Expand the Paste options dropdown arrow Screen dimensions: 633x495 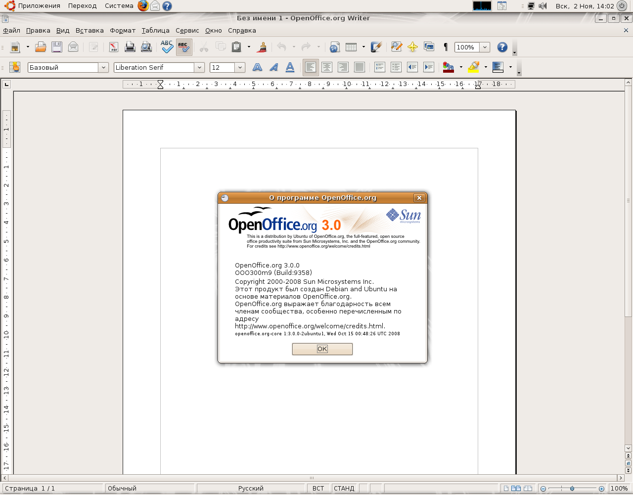tap(249, 47)
